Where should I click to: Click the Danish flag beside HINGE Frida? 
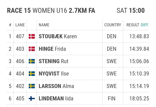[32, 49]
